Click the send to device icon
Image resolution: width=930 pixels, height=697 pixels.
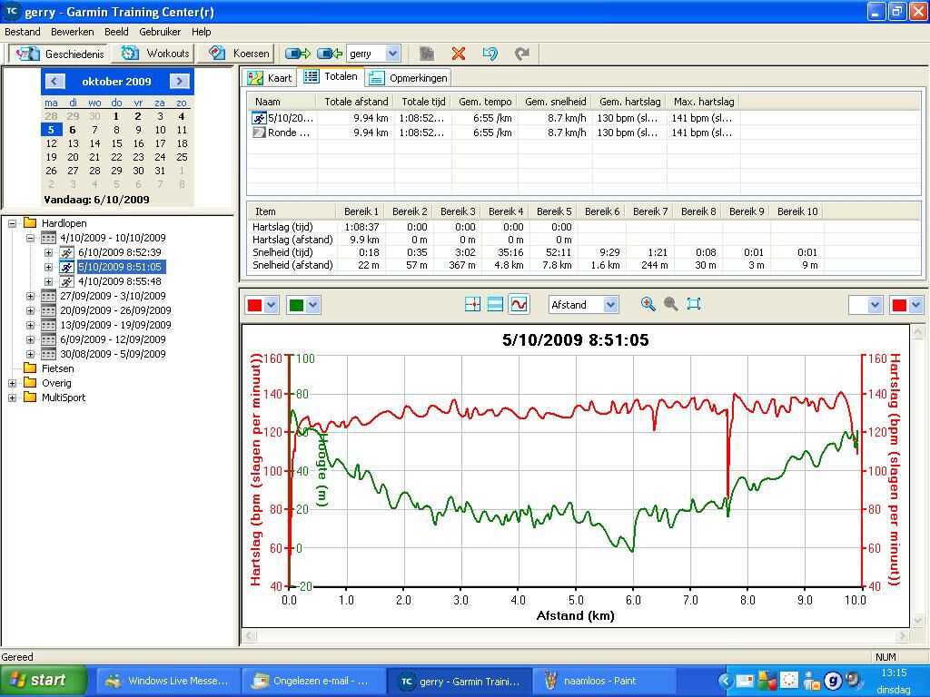(297, 54)
